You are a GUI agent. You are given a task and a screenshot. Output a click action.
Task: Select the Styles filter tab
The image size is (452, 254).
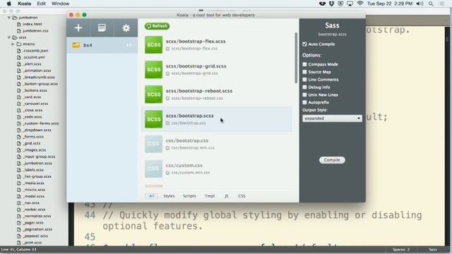[x=169, y=196]
